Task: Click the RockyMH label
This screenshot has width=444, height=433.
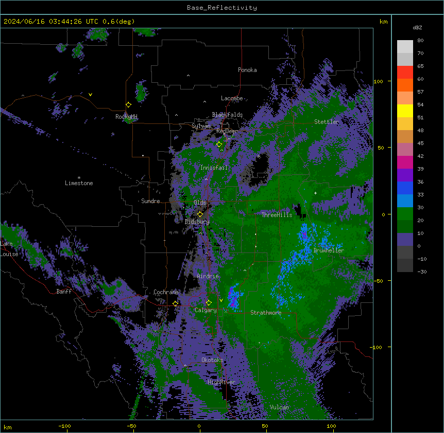Action: tap(126, 117)
